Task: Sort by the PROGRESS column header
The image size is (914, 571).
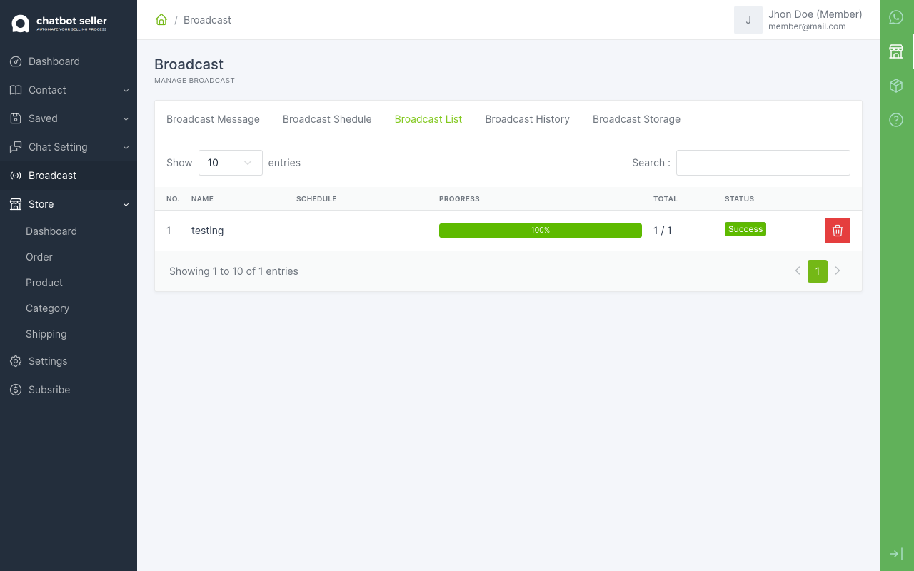Action: tap(459, 199)
